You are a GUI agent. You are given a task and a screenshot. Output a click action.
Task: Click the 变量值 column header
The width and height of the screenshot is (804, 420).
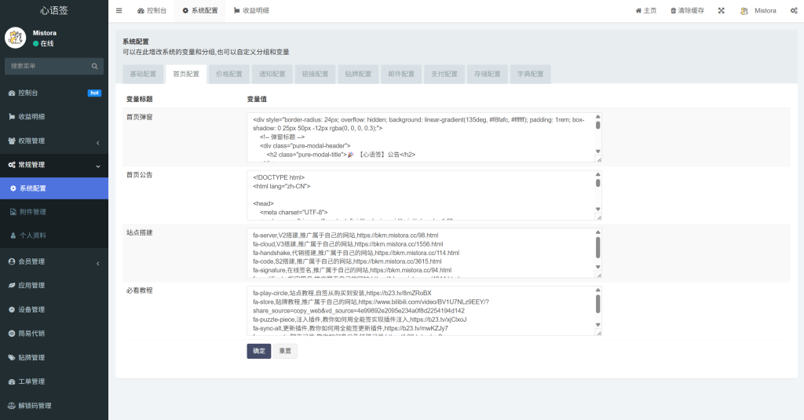pos(257,99)
